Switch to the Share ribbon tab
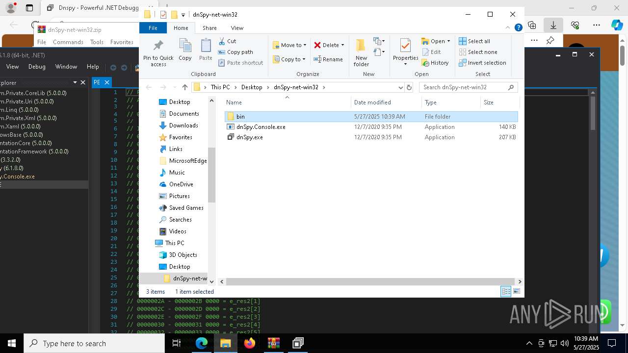 (x=209, y=28)
